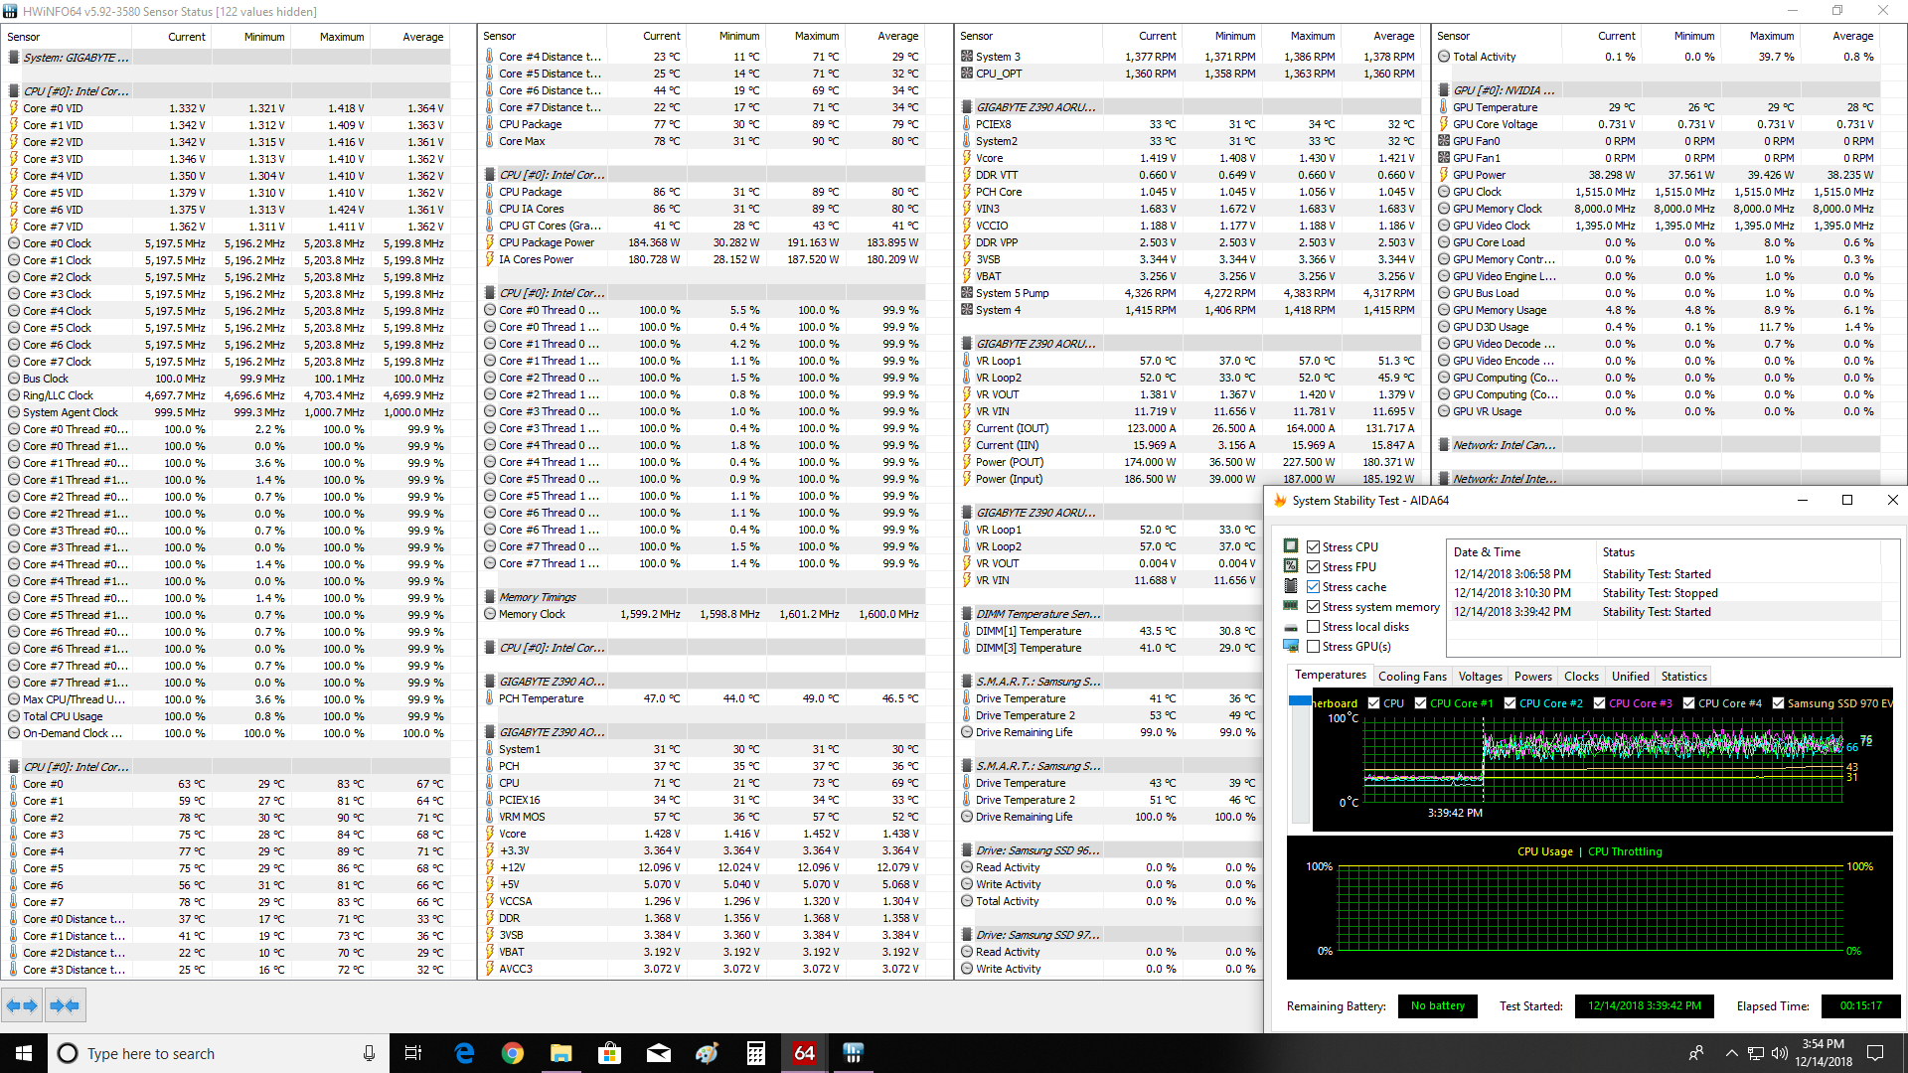The height and width of the screenshot is (1073, 1908).
Task: Select the CPU Package Power sensor row
Action: [703, 242]
